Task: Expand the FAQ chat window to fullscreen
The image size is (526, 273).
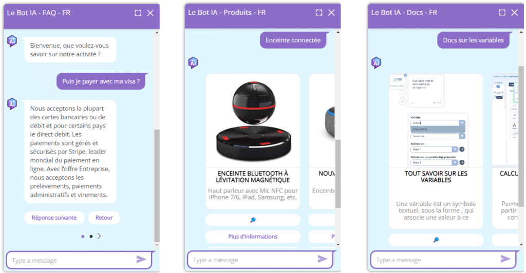Action: pyautogui.click(x=138, y=13)
